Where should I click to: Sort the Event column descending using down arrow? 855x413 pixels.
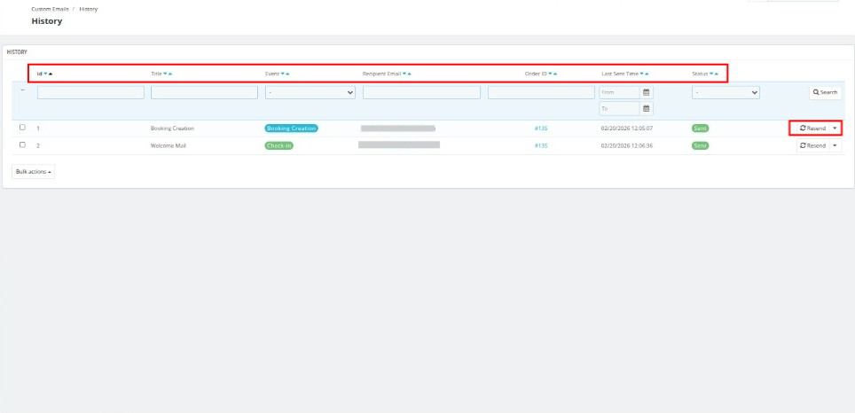[283, 73]
